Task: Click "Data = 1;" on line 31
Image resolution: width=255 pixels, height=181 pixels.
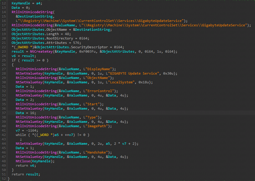Action: (25, 87)
